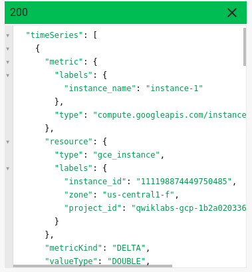
Task: Select the "DELTA" value
Action: 129,248
